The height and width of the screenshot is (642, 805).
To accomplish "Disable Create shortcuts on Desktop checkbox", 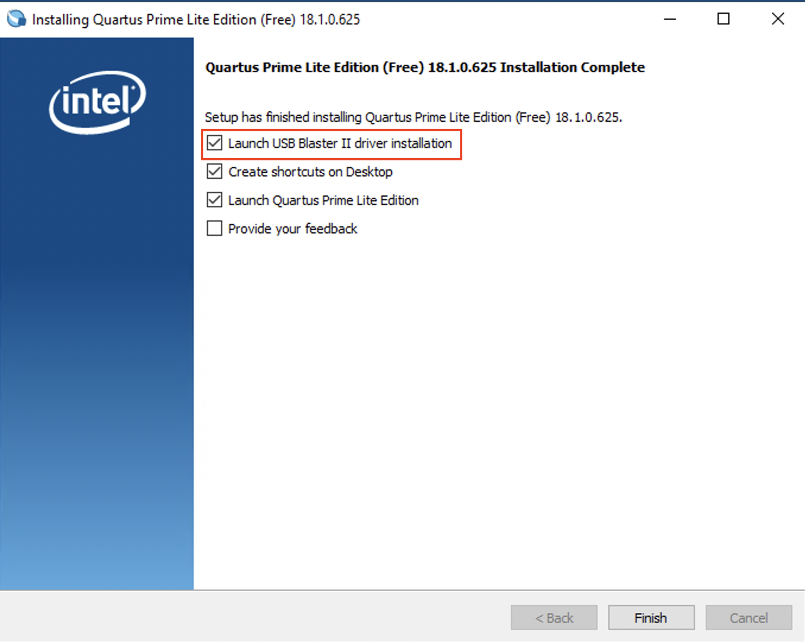I will point(214,172).
